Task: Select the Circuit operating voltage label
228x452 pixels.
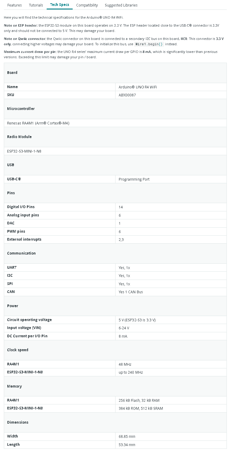Action: pos(30,320)
